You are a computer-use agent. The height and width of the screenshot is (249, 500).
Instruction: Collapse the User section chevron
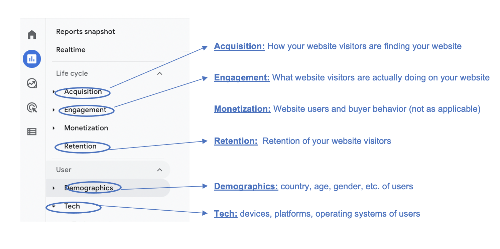[x=160, y=170]
